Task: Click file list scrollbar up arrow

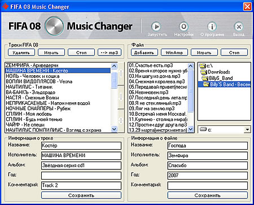Action: 190,66
